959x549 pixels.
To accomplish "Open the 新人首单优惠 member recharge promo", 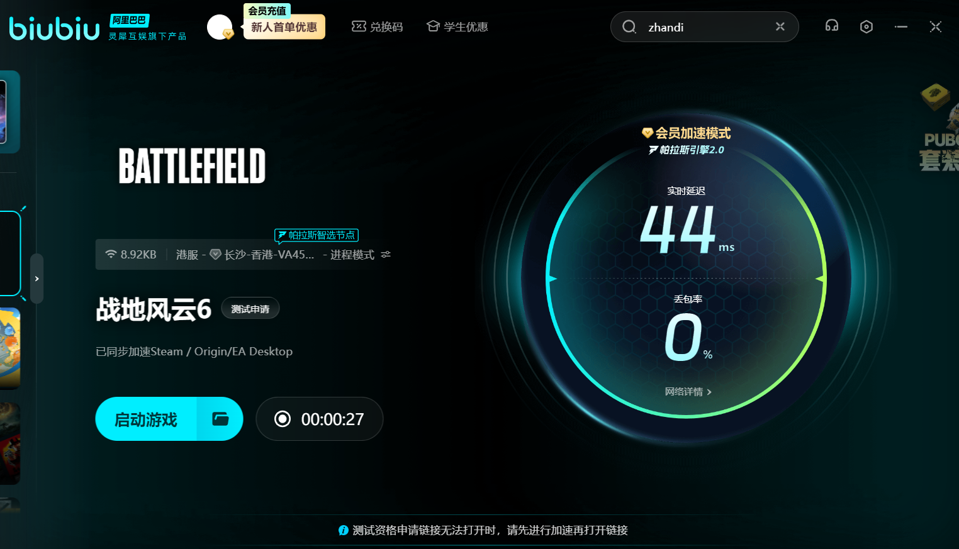I will click(284, 27).
